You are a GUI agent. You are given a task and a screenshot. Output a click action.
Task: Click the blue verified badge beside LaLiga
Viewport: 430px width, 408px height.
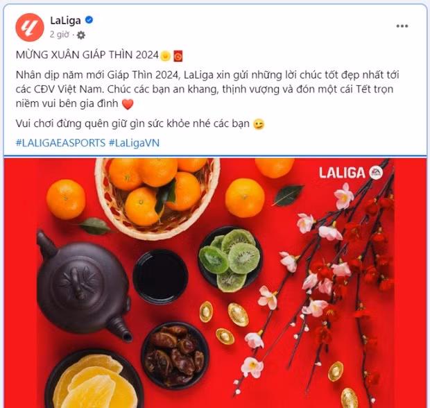coord(89,20)
